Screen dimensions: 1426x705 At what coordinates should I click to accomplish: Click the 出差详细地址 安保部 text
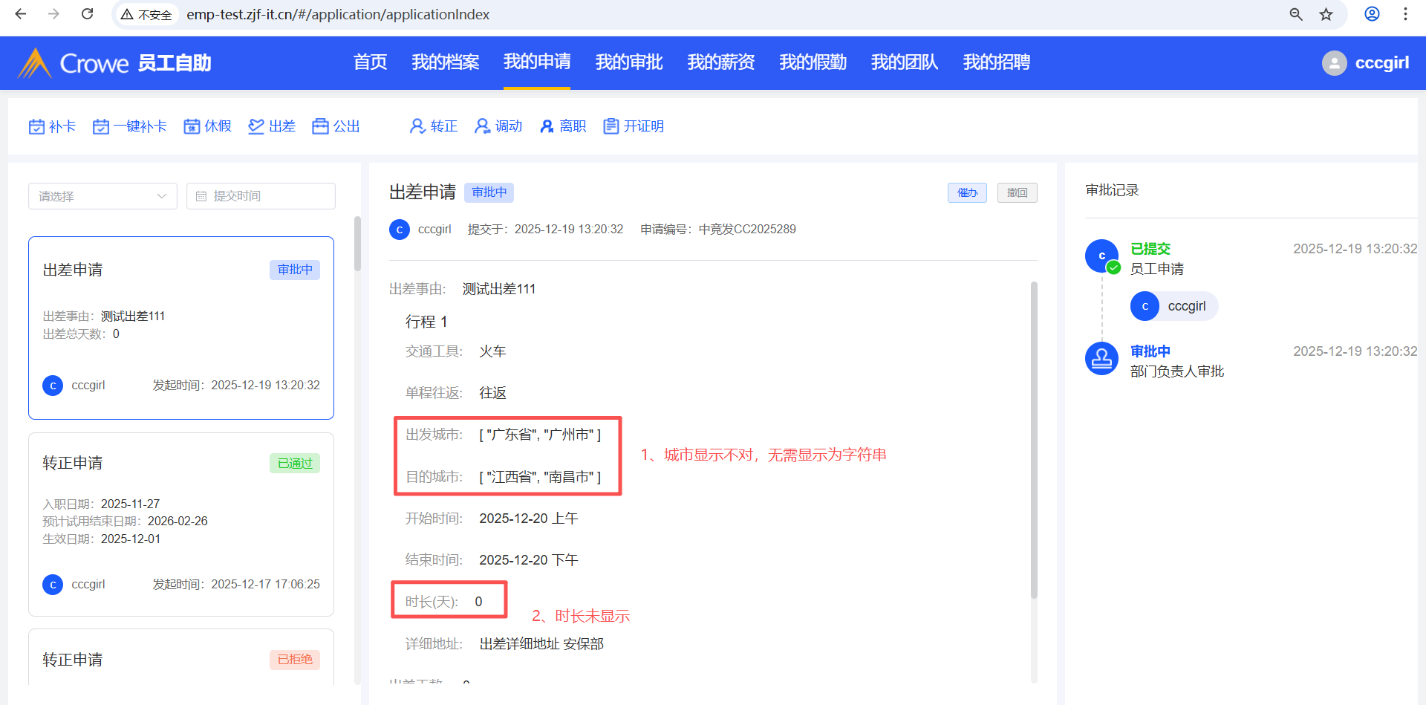541,644
